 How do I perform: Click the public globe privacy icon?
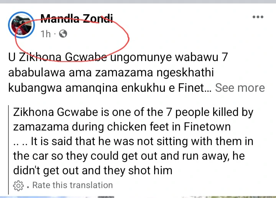coord(63,34)
